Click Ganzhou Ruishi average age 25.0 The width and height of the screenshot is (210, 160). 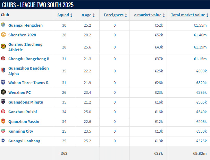(x=87, y=112)
